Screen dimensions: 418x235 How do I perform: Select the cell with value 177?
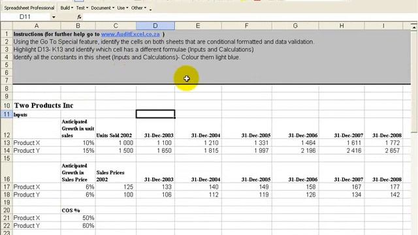coord(383,187)
